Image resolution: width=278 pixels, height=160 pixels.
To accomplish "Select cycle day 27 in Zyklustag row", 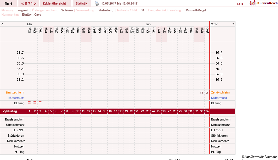I will (169, 111).
